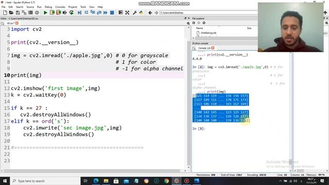Open PYTHONPATH manager python icon

[x=141, y=13]
